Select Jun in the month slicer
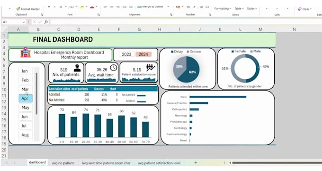 26,117
